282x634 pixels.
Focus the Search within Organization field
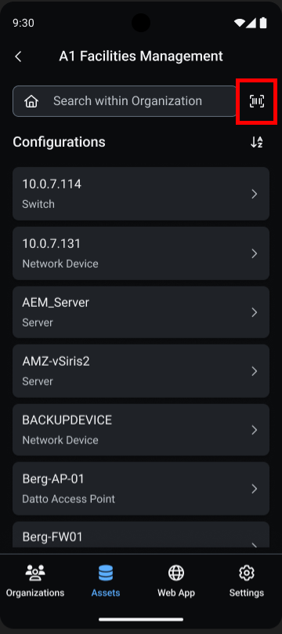tap(123, 101)
